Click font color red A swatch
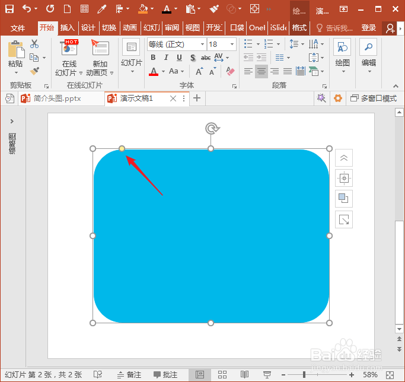The width and height of the screenshot is (405, 382). [154, 71]
